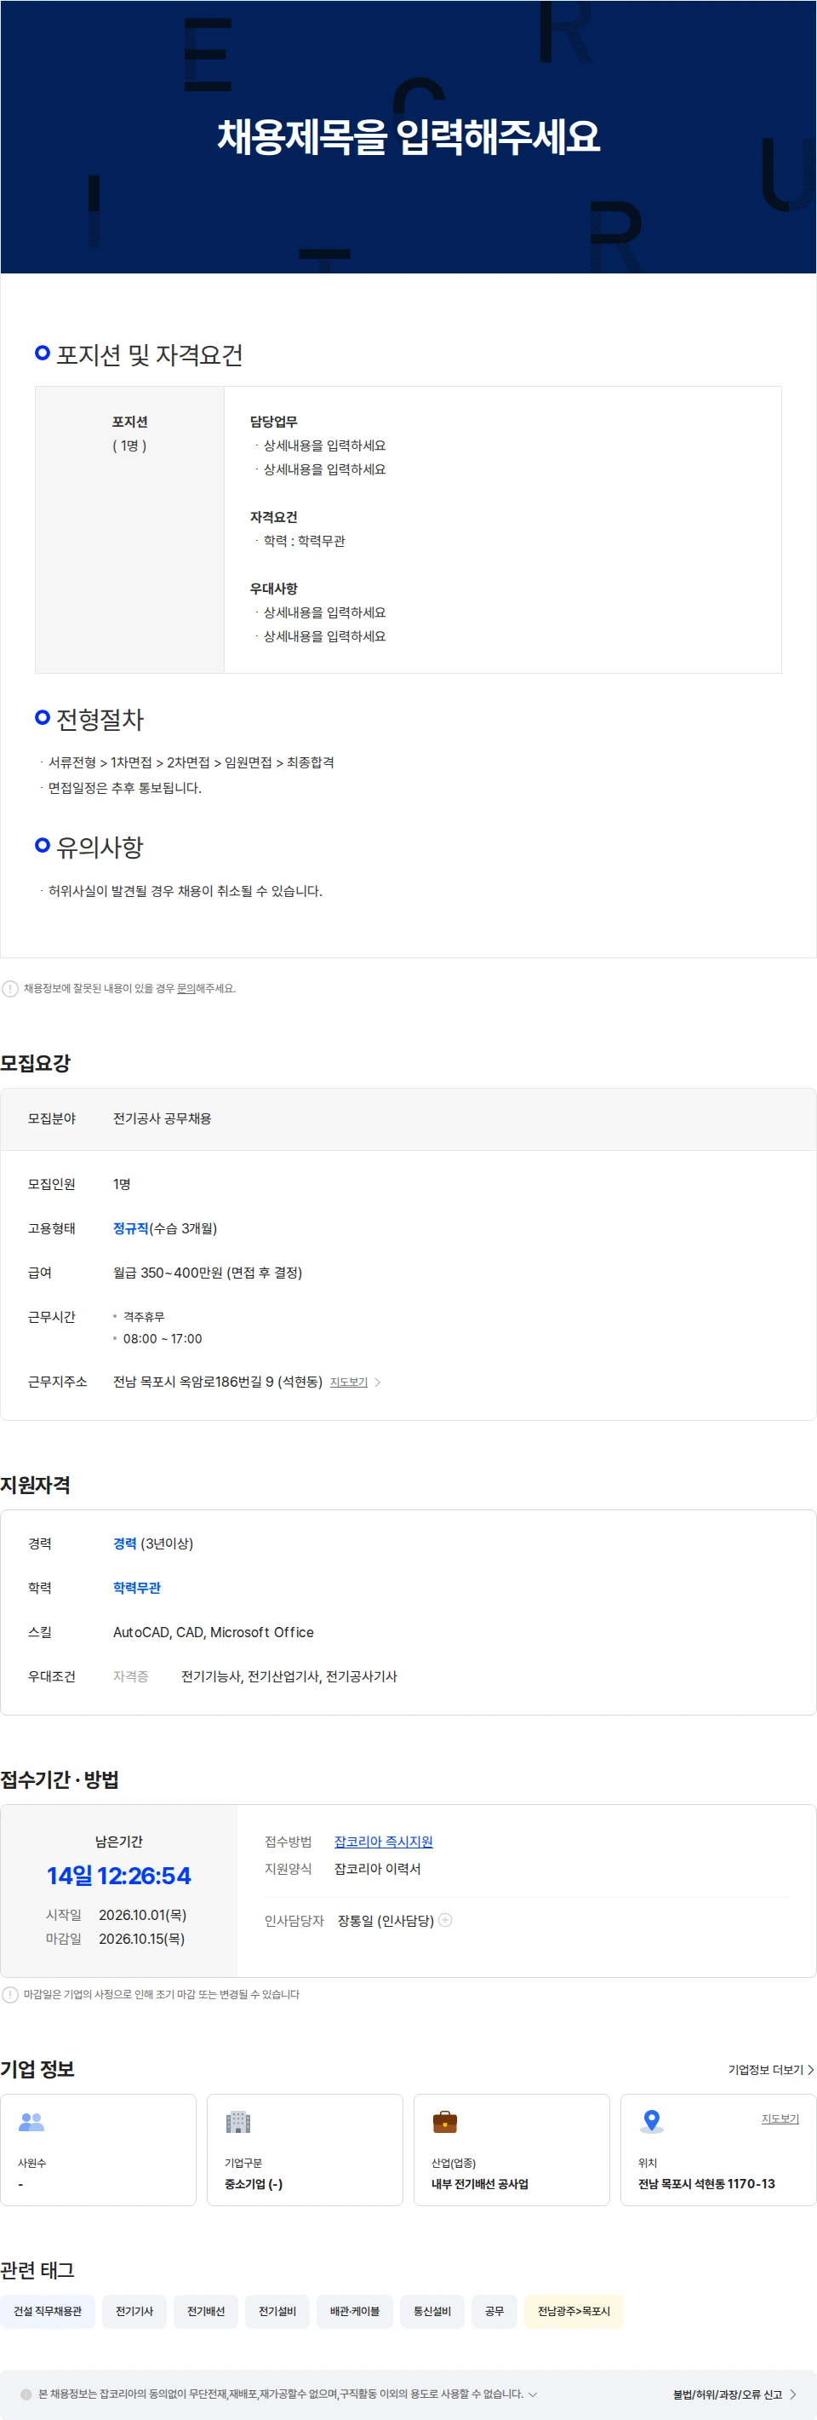
Task: Click 허위사실이 발견될 경우 notice line
Action: (x=185, y=892)
